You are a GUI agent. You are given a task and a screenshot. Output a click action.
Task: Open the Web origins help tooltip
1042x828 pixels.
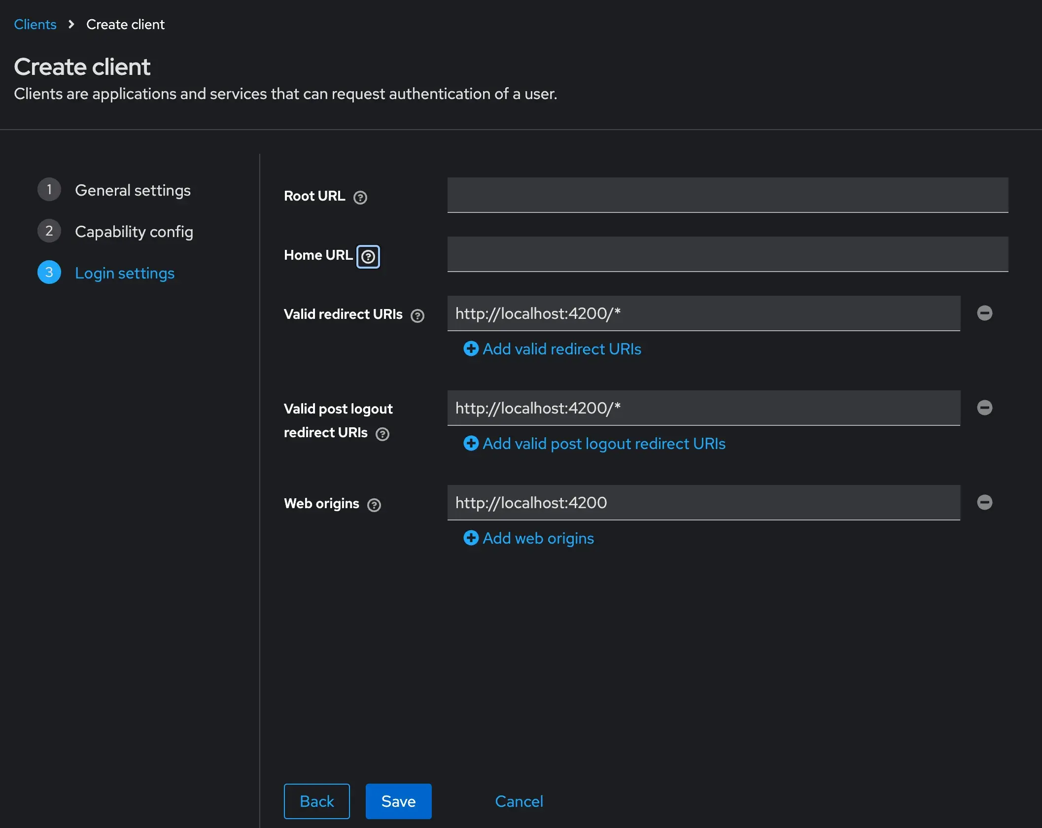coord(374,505)
